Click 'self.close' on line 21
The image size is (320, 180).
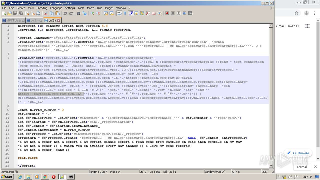[28, 158]
